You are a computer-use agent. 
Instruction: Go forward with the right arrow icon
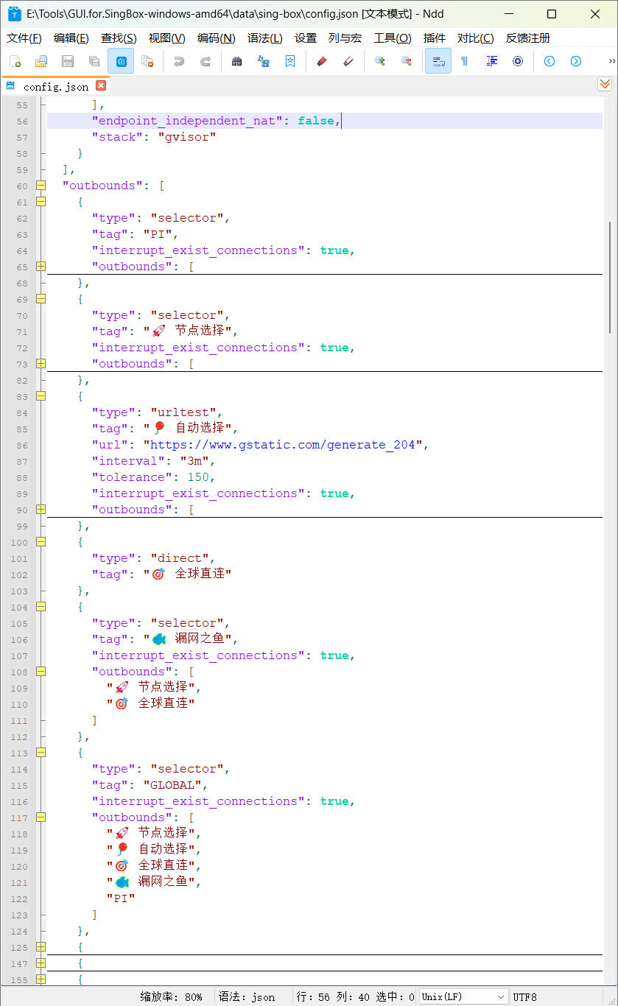pos(576,61)
